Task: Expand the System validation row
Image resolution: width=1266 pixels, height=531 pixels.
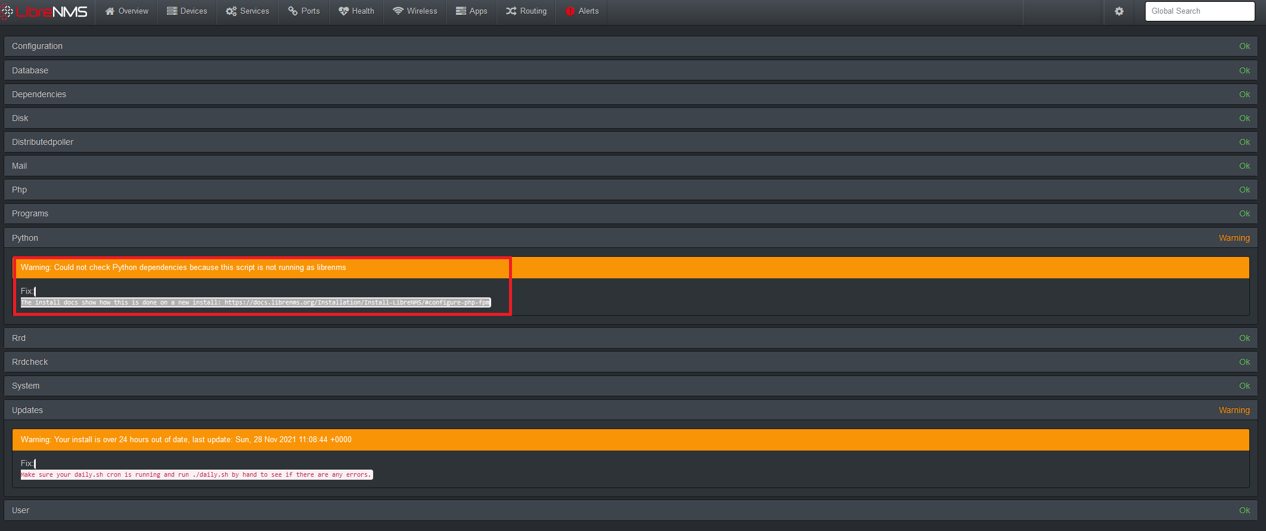Action: [x=631, y=386]
